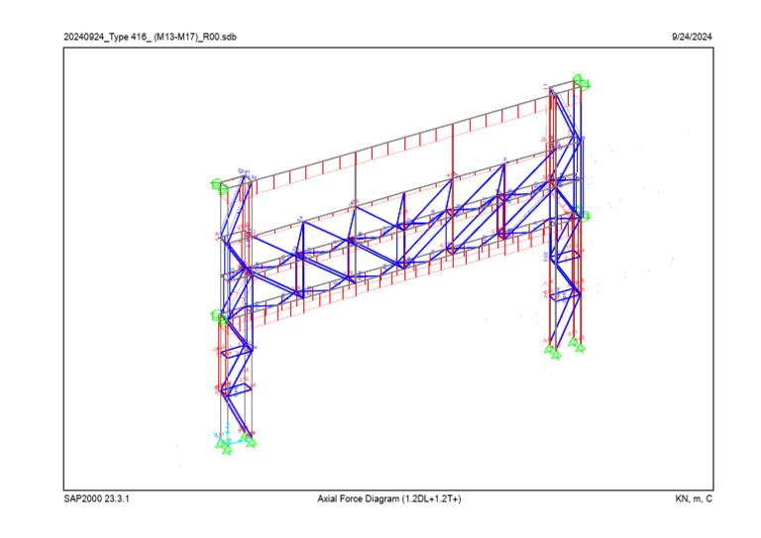
Task: Click the SAP2000 23.3.1 version text
Action: 96,498
